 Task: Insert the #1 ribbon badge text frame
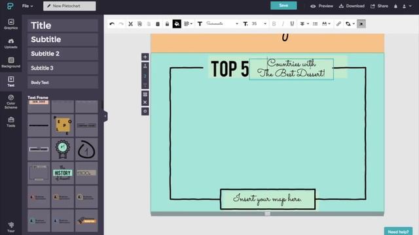coord(63,149)
